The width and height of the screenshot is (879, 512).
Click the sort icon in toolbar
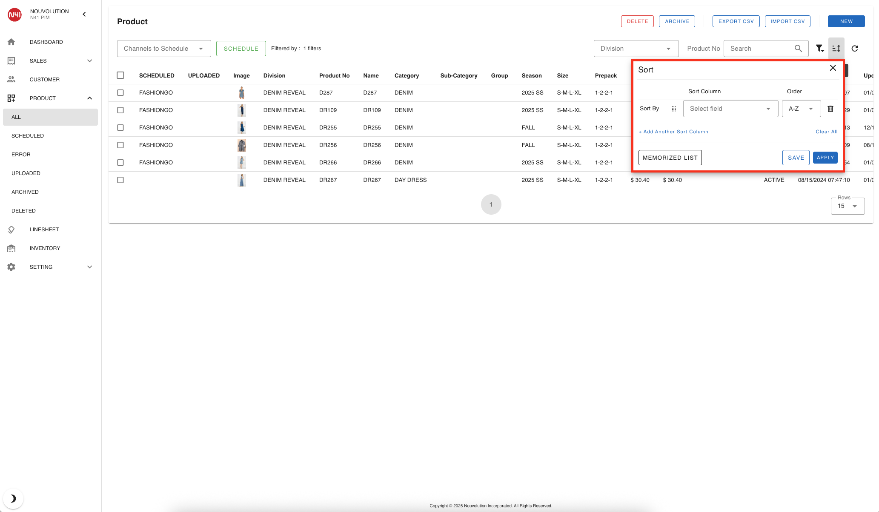pyautogui.click(x=836, y=49)
